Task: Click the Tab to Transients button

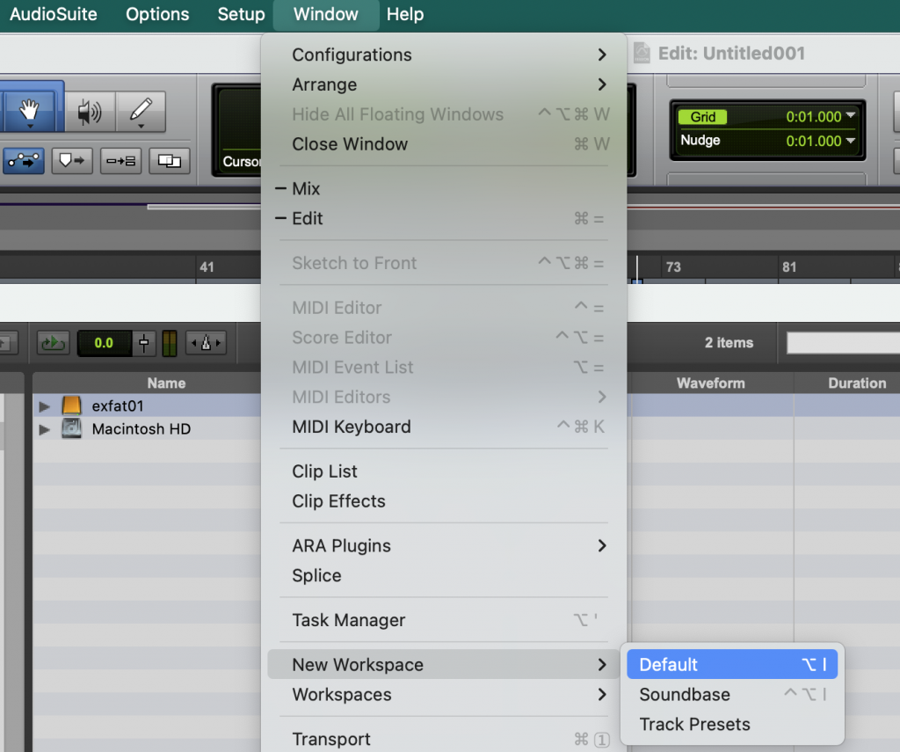Action: coord(25,161)
